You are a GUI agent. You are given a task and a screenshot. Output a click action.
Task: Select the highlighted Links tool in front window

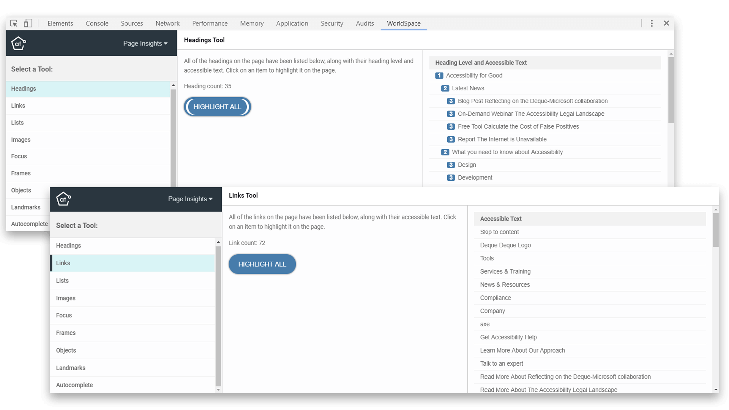click(133, 263)
